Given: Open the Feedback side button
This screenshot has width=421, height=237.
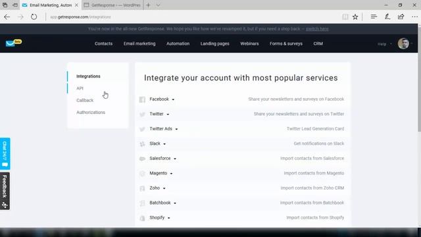Looking at the screenshot, I should (5, 191).
